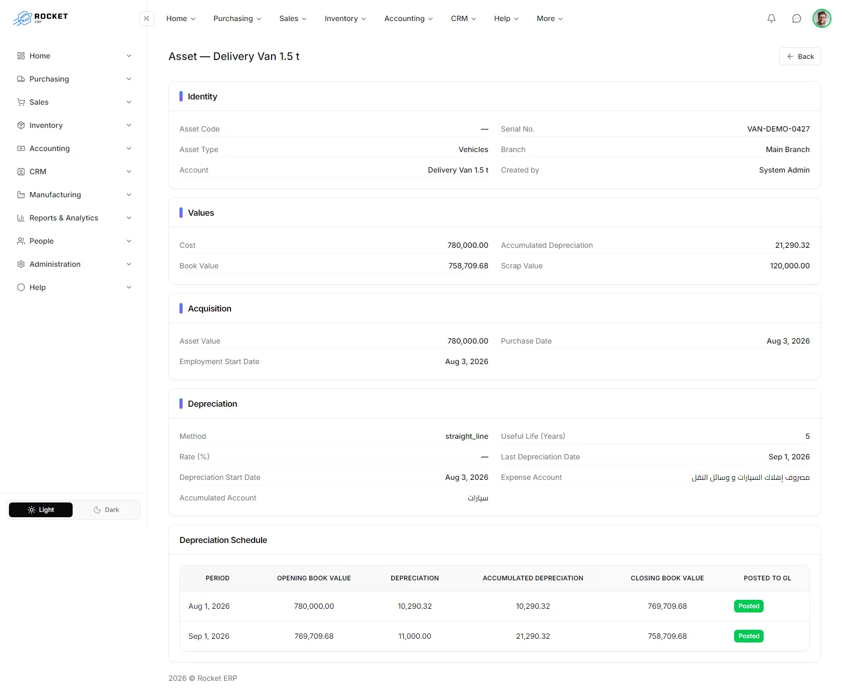Open the Purchasing top menu
Image resolution: width=842 pixels, height=694 pixels.
tap(237, 18)
